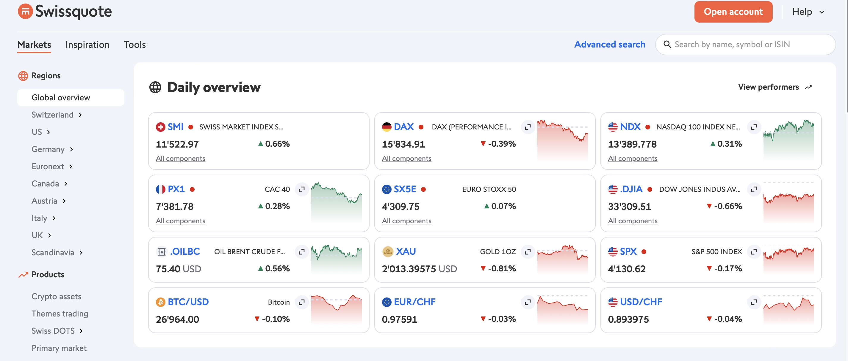The image size is (848, 361).
Task: Open the Help dropdown
Action: 808,12
